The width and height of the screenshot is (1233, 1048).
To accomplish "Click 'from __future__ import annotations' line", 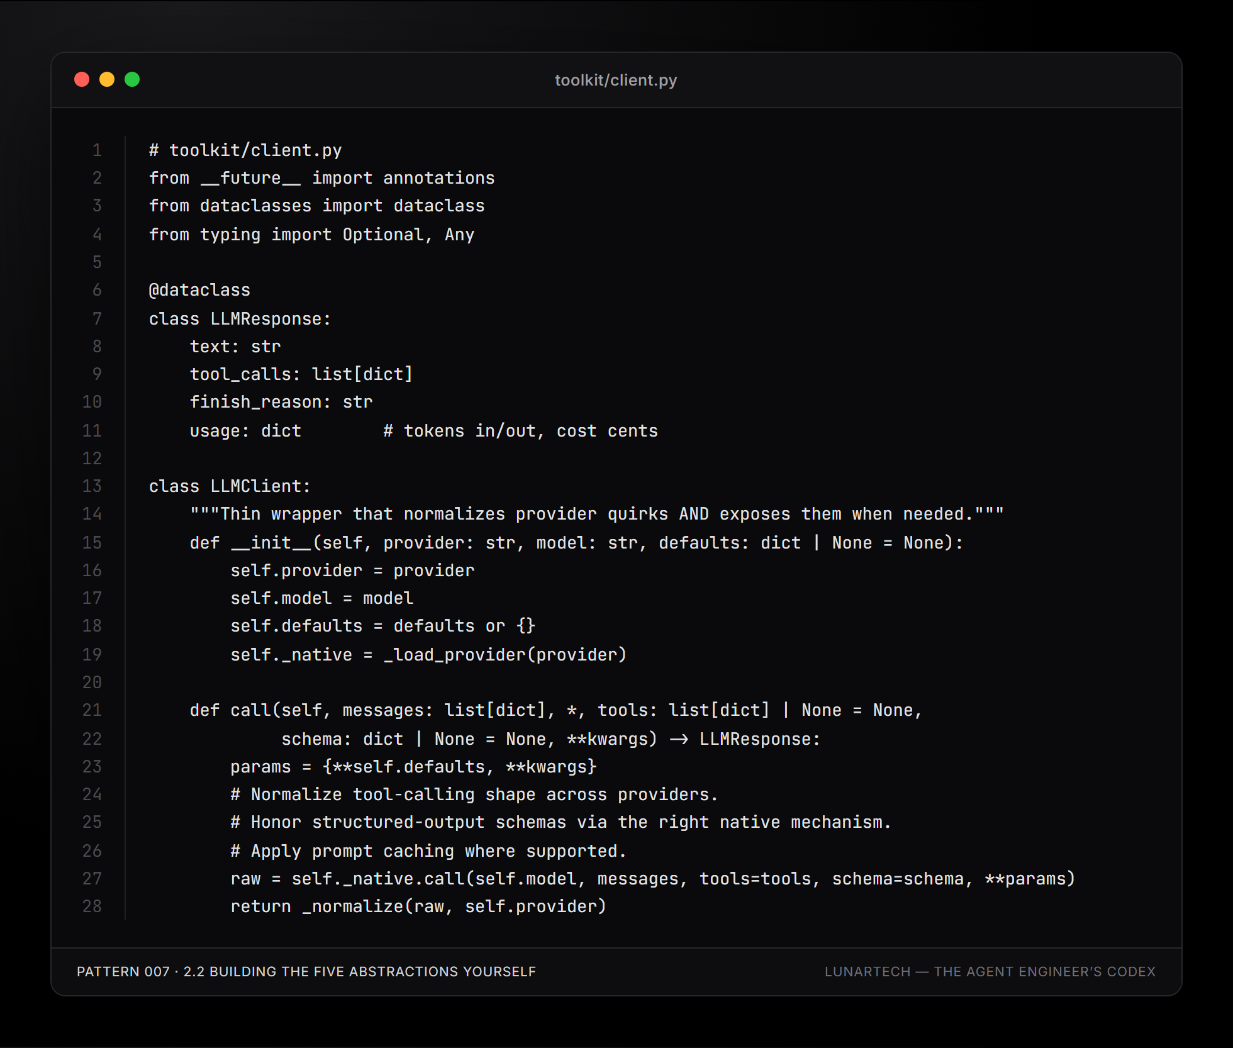I will point(321,178).
